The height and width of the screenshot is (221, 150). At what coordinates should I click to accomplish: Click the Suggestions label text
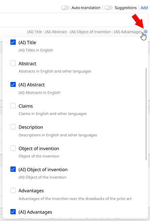coord(126,8)
